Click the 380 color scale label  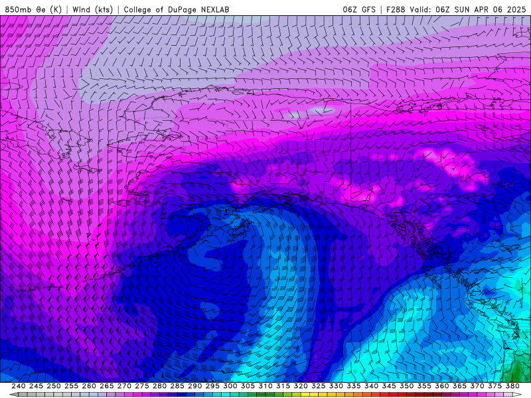(512, 386)
